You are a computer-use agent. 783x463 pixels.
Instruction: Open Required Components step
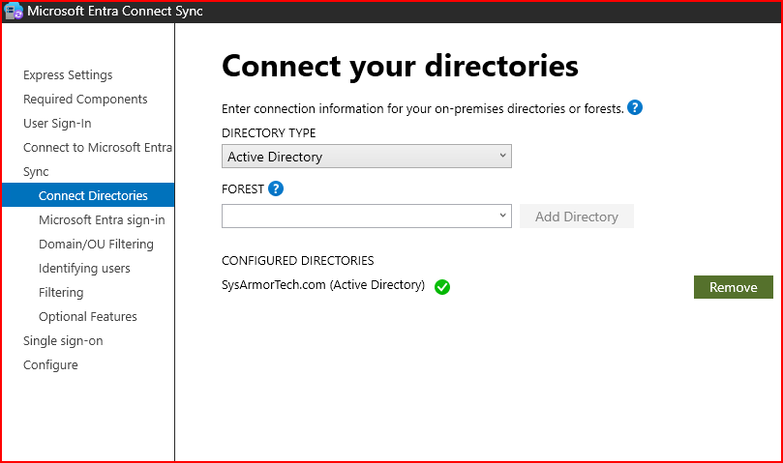pyautogui.click(x=85, y=99)
